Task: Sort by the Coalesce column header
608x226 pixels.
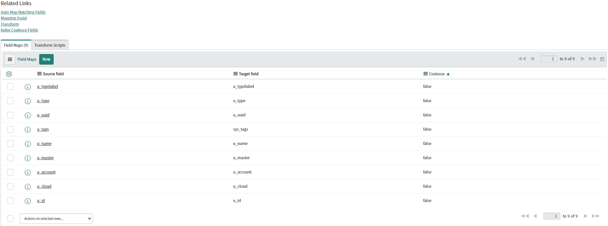Action: coord(437,74)
